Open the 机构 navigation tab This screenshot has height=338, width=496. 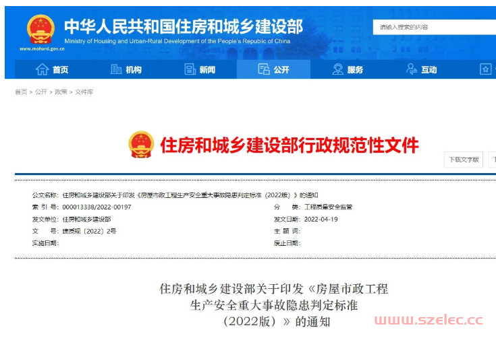(126, 69)
